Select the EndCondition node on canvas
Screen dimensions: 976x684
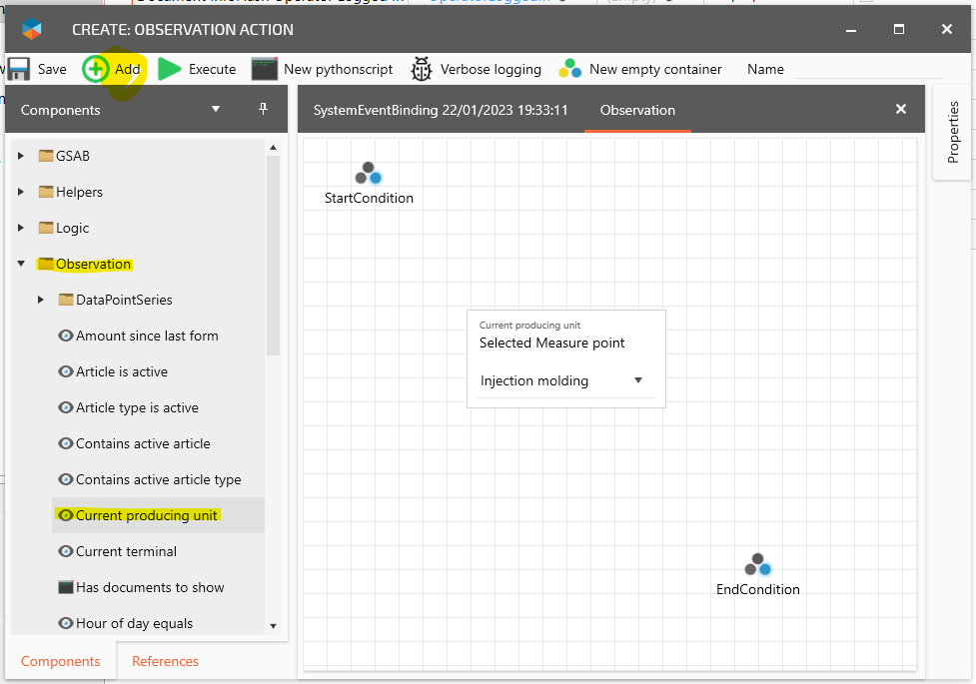point(757,565)
